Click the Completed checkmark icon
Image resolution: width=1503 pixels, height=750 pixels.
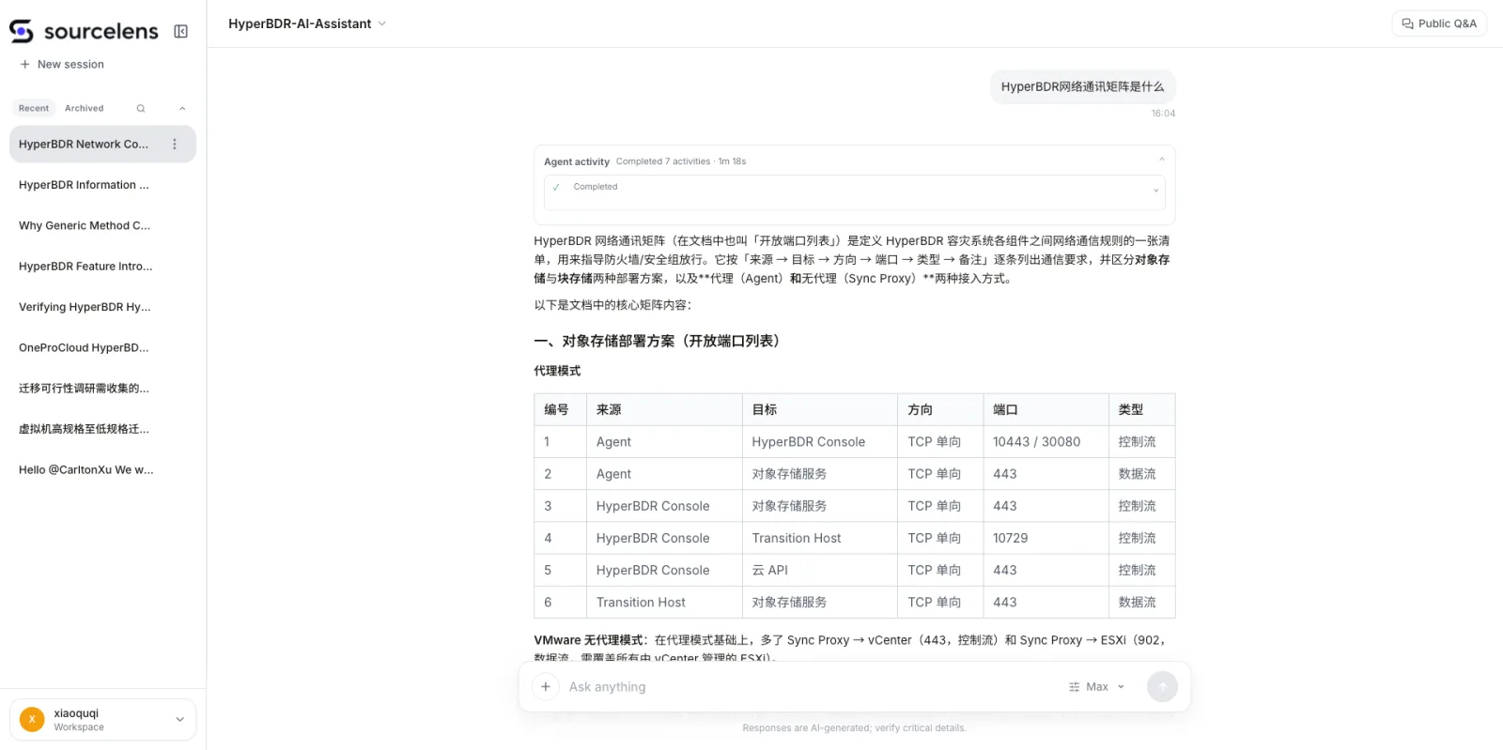pyautogui.click(x=556, y=187)
